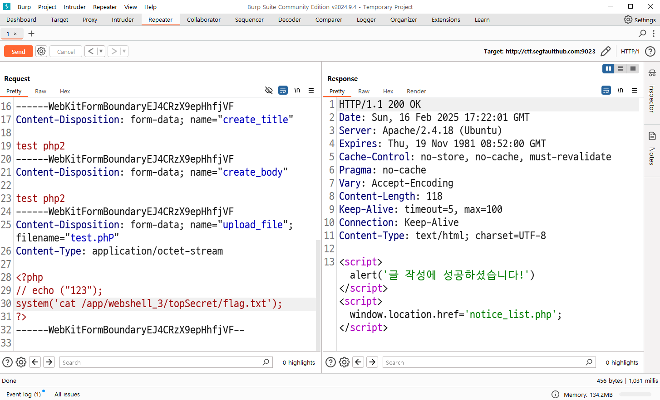Open the Collaborator tool tab
Viewport: 660px width, 400px height.
204,19
